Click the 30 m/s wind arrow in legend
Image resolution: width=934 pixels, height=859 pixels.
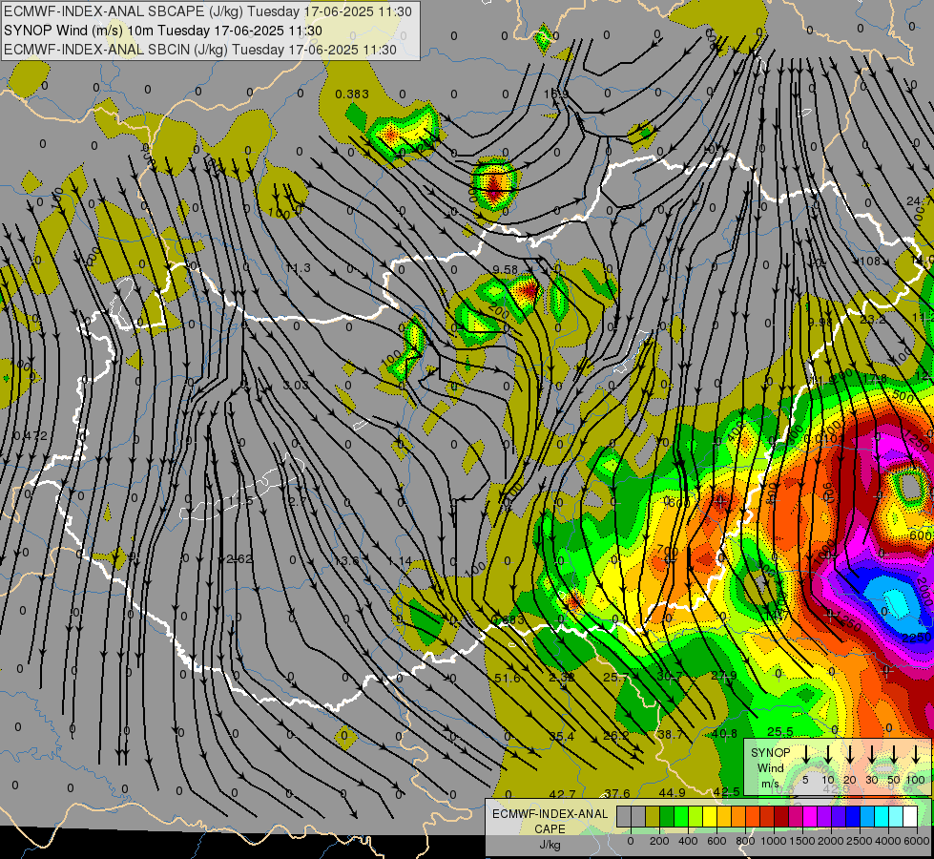point(872,754)
